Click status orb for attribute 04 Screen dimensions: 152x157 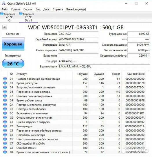[x=5, y=87]
